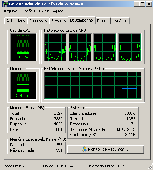153x170 pixels.
Task: Switch to the Processos tab
Action: 38,21
